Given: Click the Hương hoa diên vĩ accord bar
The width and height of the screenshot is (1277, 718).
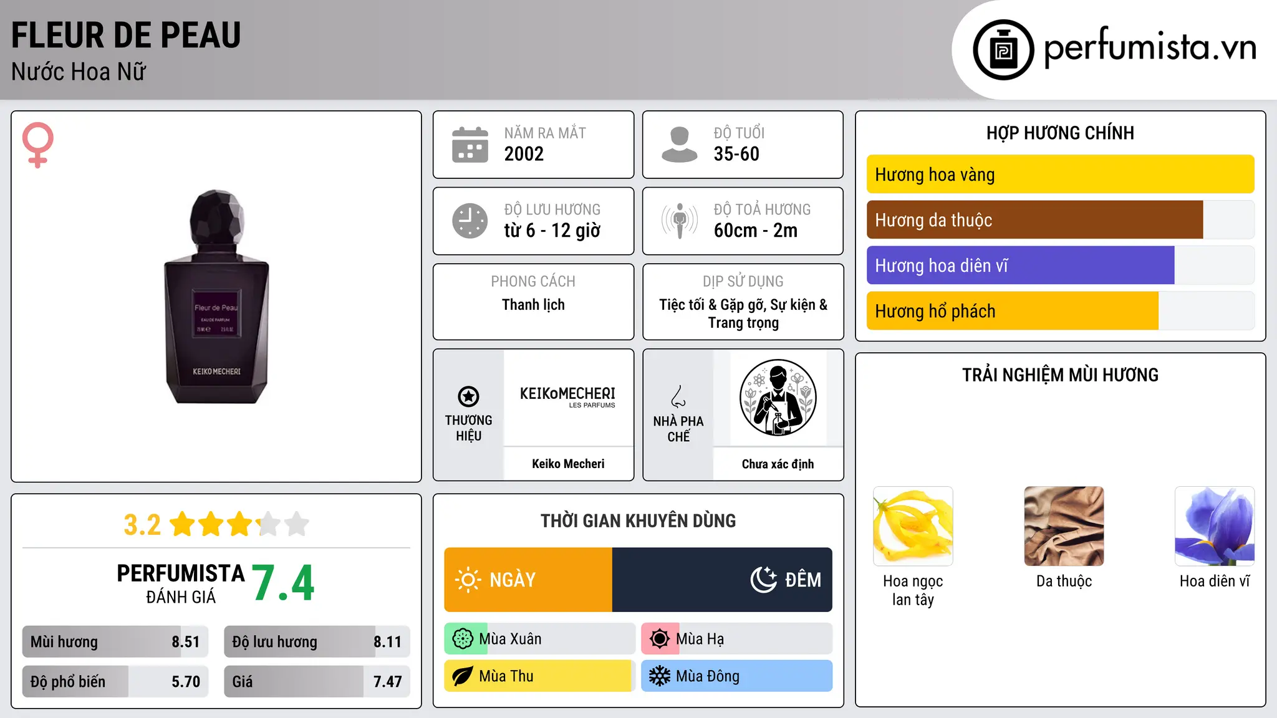Looking at the screenshot, I should pyautogui.click(x=1060, y=266).
